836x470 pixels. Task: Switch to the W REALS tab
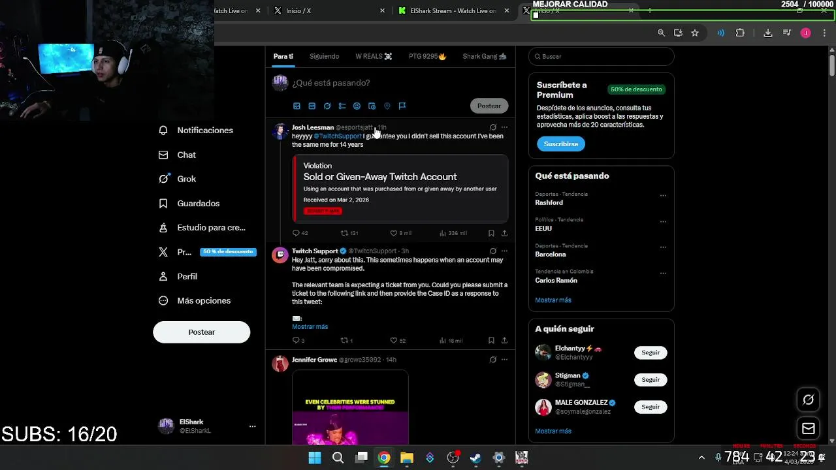374,57
